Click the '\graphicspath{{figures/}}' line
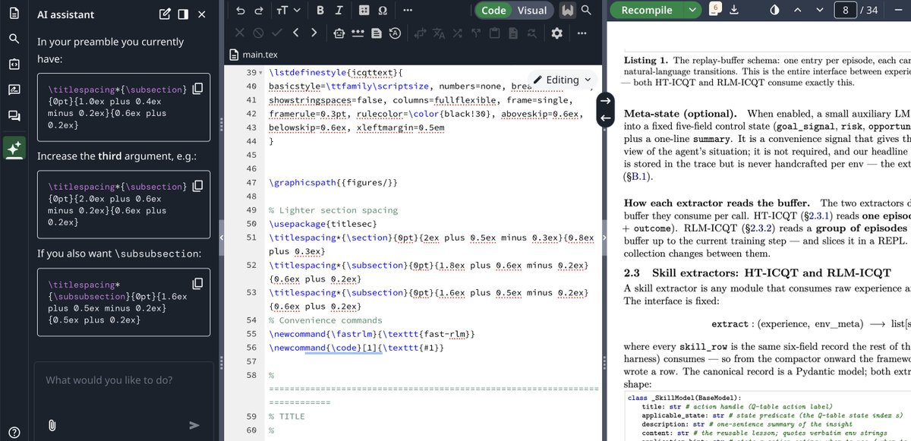Viewport: 911px width, 441px height. click(333, 183)
